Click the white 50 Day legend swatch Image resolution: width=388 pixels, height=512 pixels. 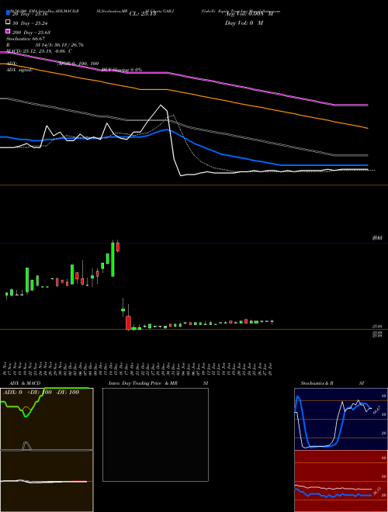point(8,22)
